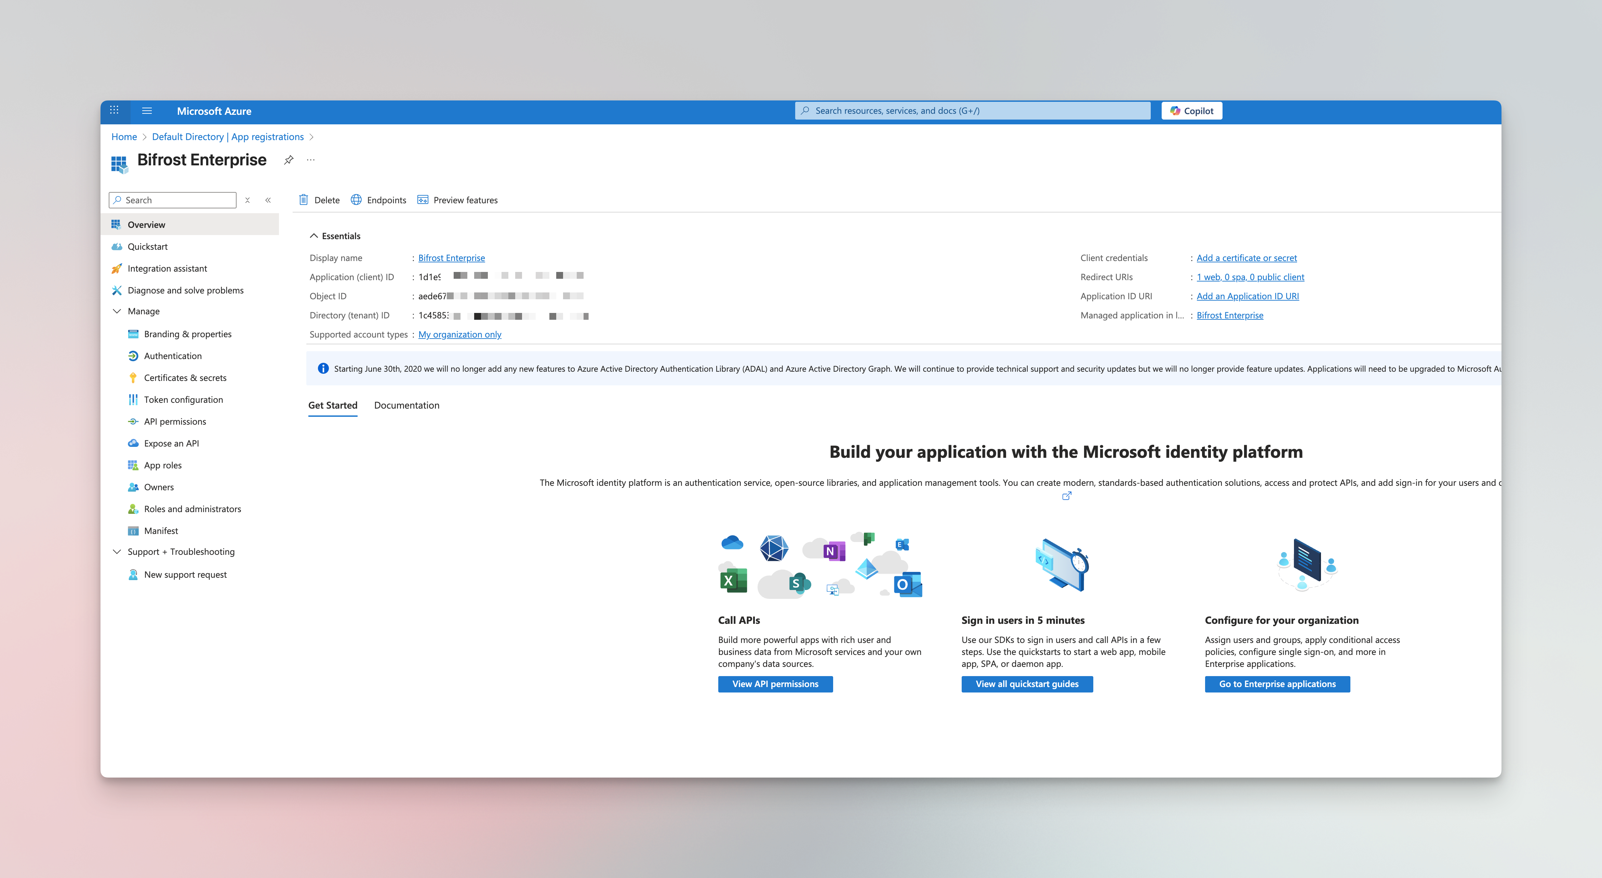Open the Azure app launcher grid icon
The image size is (1602, 878).
[115, 111]
